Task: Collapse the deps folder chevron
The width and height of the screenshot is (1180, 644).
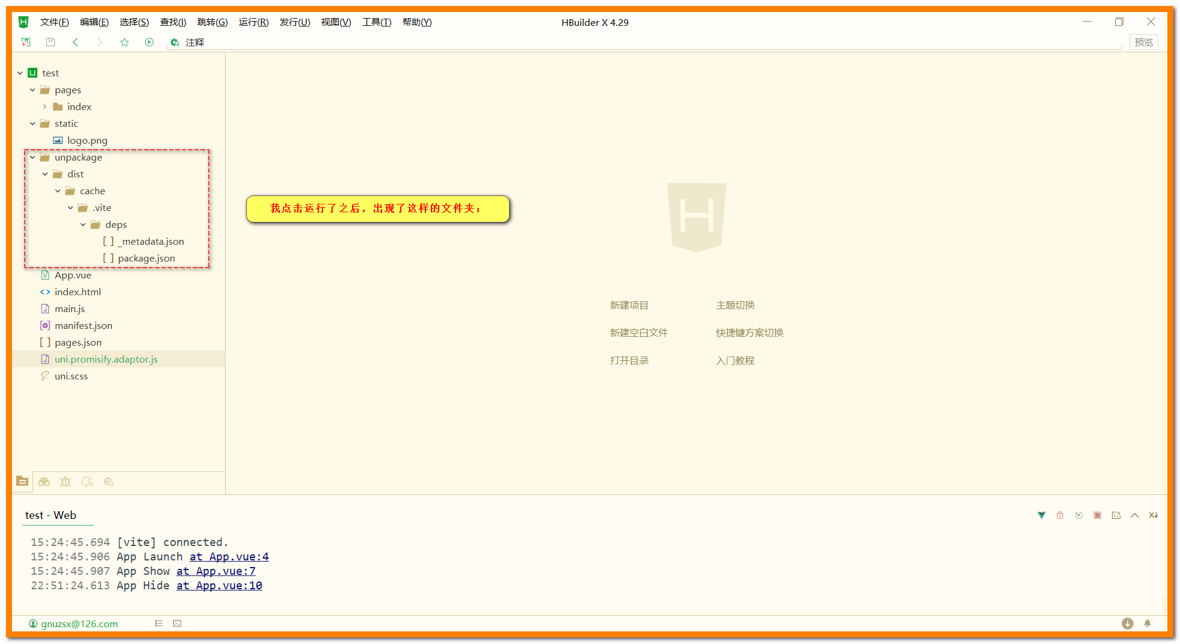Action: (83, 224)
